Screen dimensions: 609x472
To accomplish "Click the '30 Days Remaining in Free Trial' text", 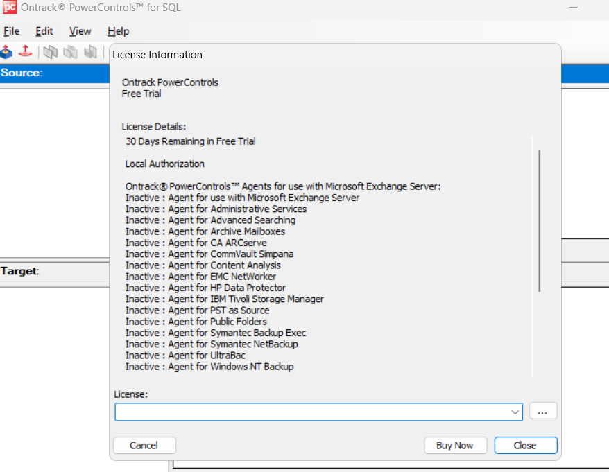I will pyautogui.click(x=191, y=141).
